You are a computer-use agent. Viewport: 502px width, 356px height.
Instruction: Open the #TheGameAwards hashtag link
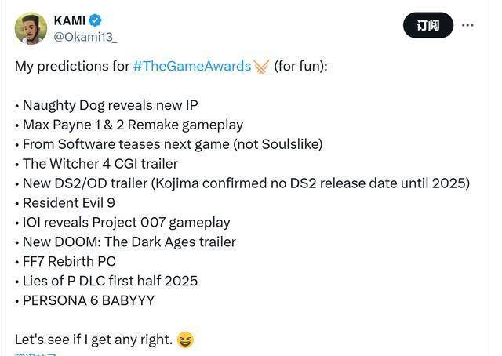tap(191, 67)
